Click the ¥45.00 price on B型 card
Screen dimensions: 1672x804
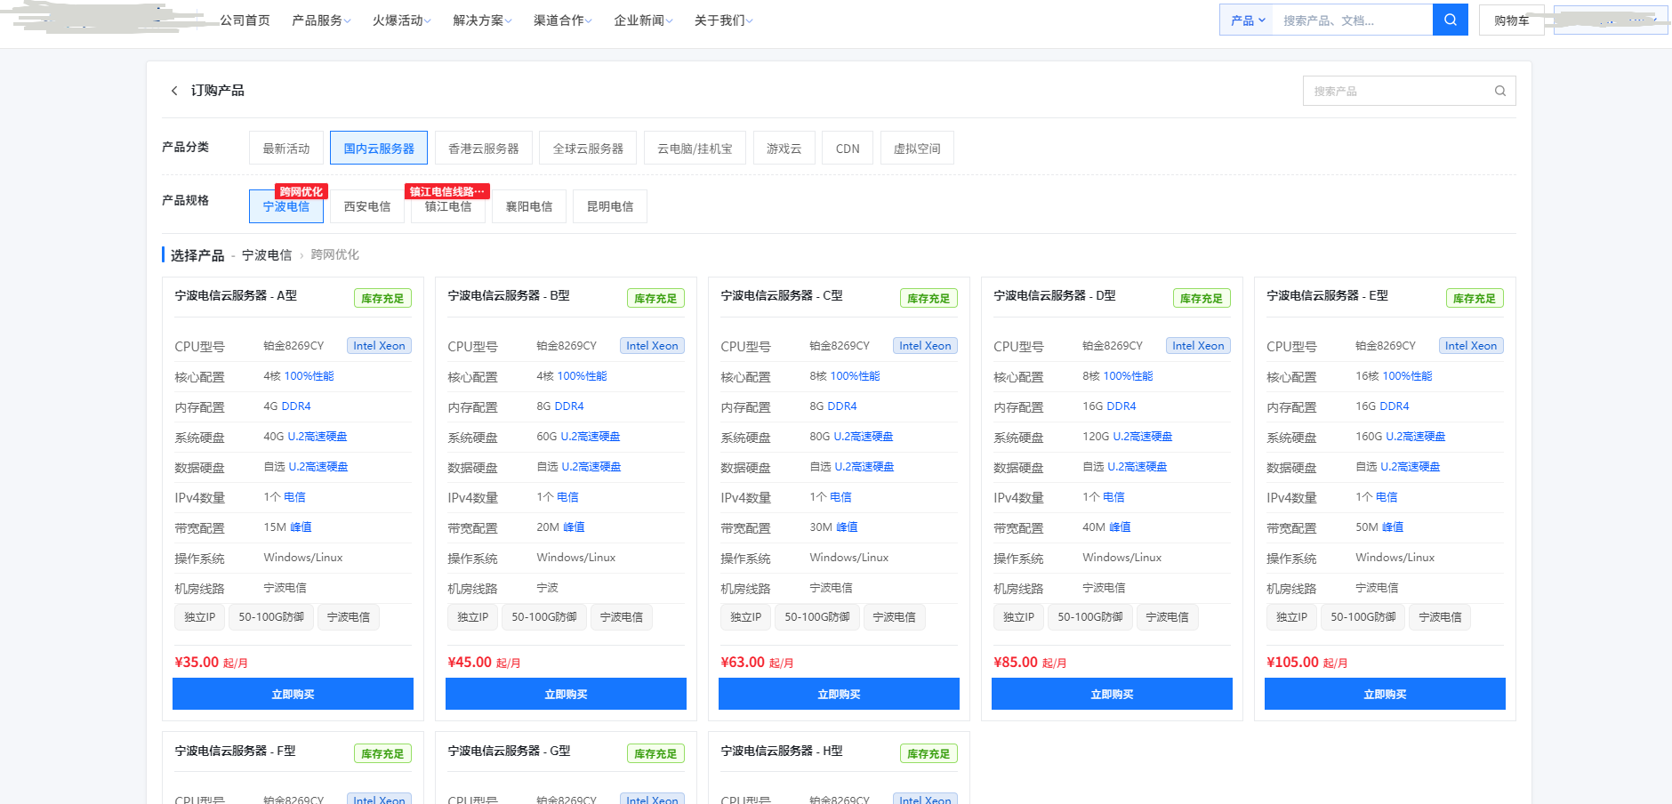pyautogui.click(x=470, y=663)
